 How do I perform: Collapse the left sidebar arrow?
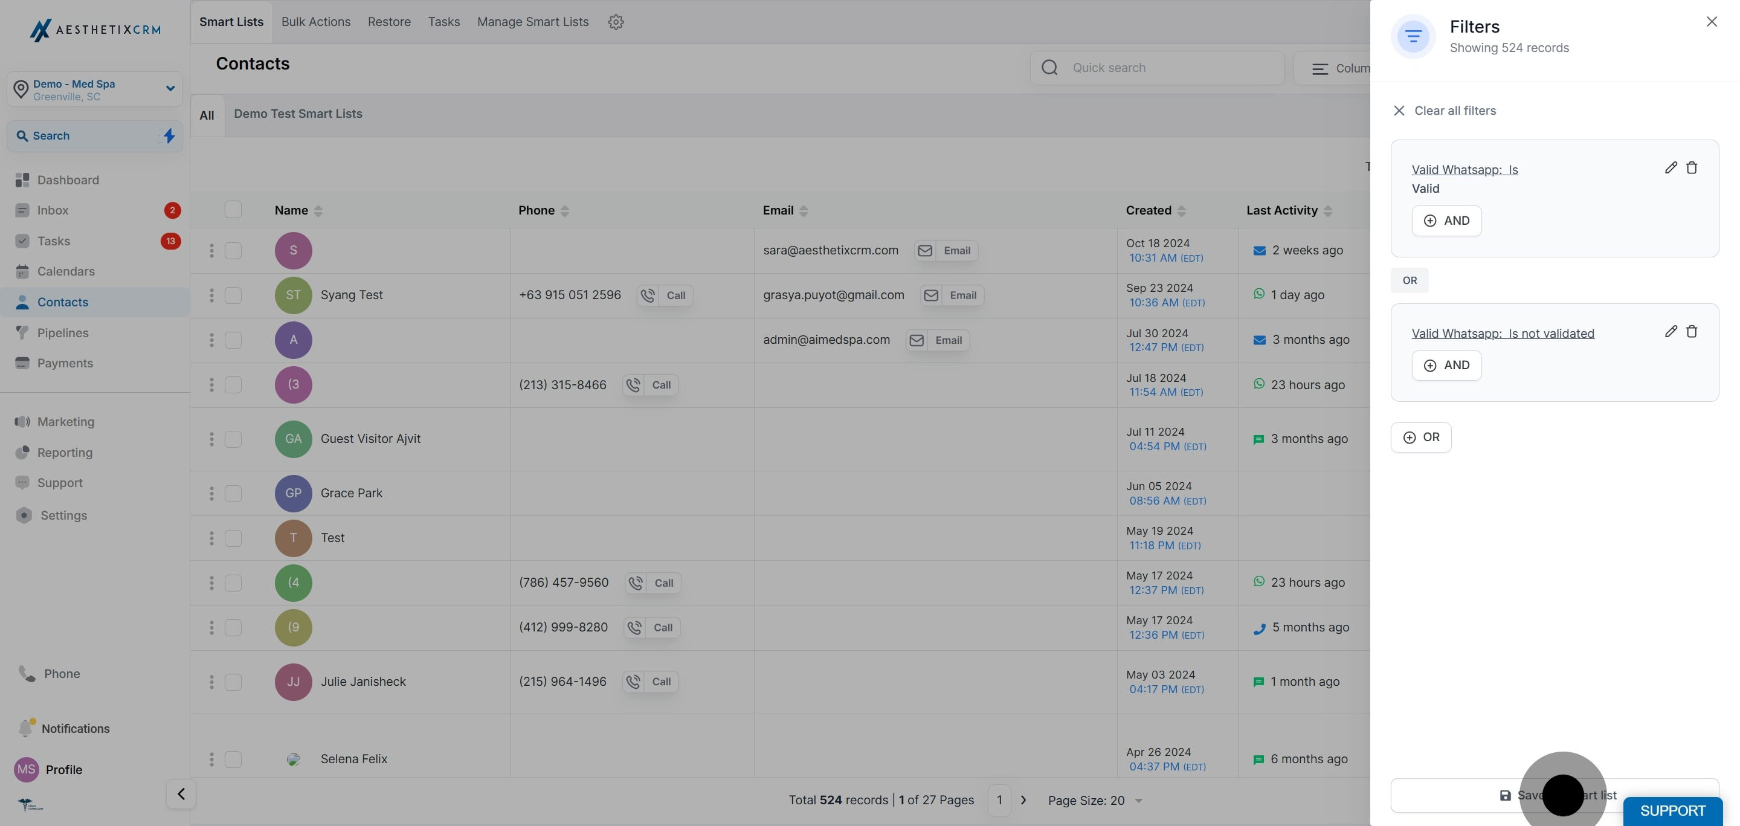point(181,793)
